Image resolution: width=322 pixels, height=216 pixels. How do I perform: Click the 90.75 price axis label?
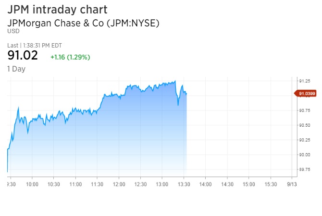304,110
